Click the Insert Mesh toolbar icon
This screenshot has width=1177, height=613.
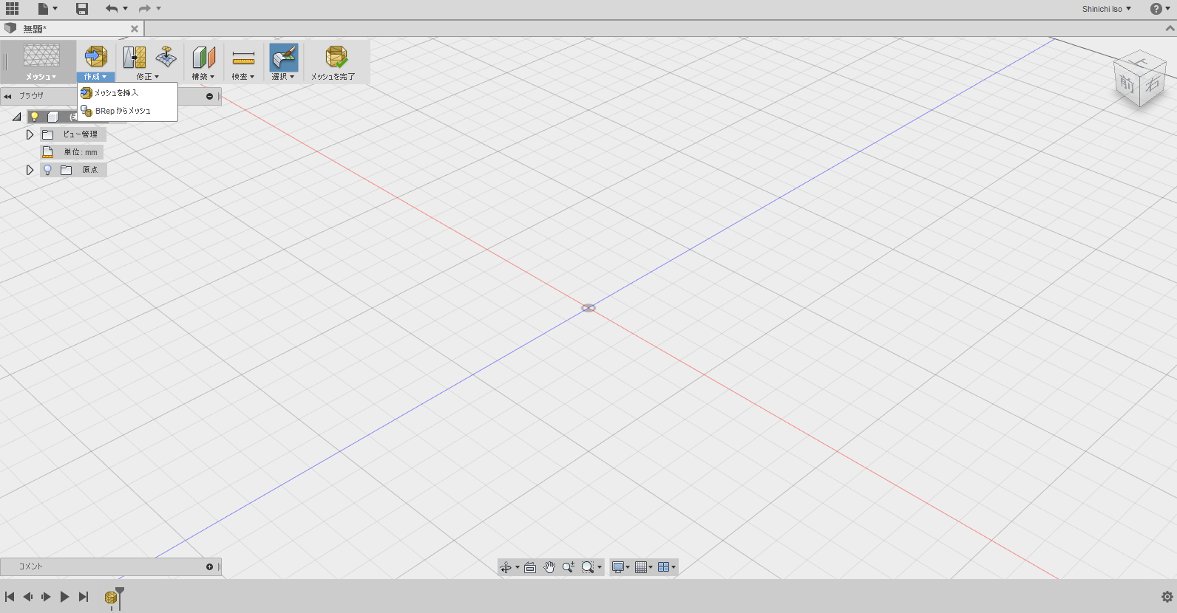[96, 57]
